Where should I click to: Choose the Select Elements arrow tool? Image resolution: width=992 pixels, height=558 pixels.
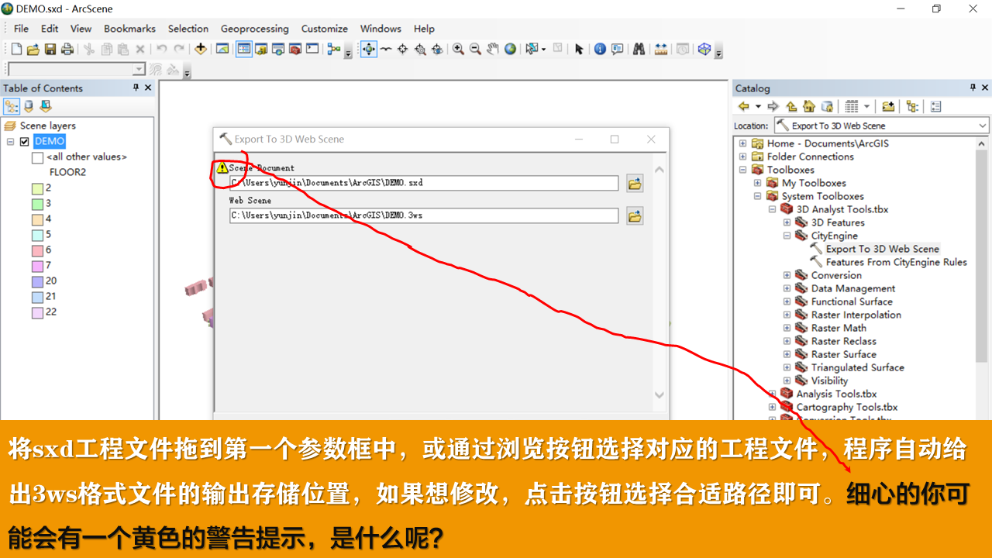pos(578,49)
